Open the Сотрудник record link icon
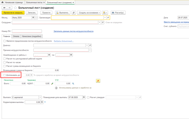 (103, 22)
